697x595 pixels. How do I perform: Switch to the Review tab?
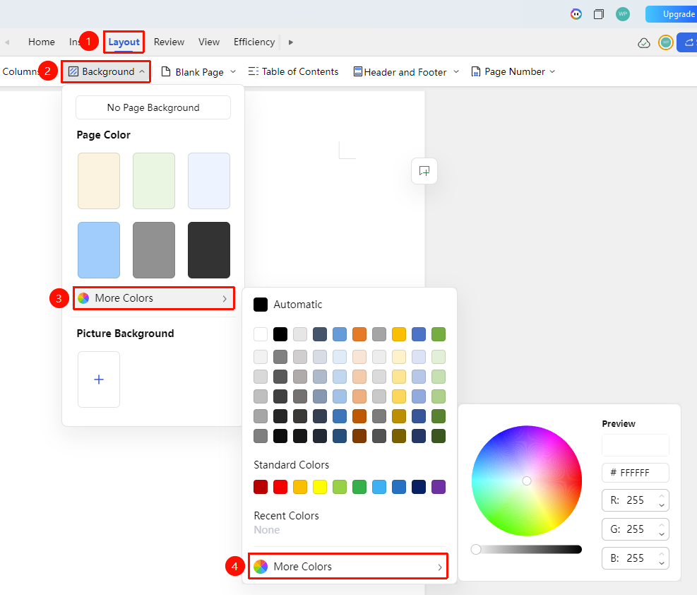pos(169,42)
